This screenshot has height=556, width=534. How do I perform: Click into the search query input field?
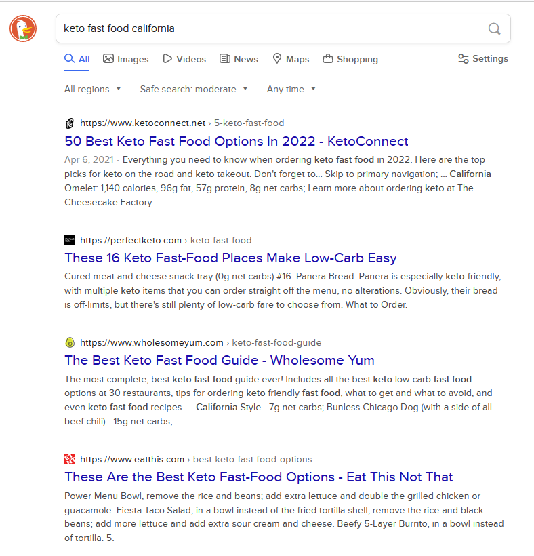coord(273,28)
